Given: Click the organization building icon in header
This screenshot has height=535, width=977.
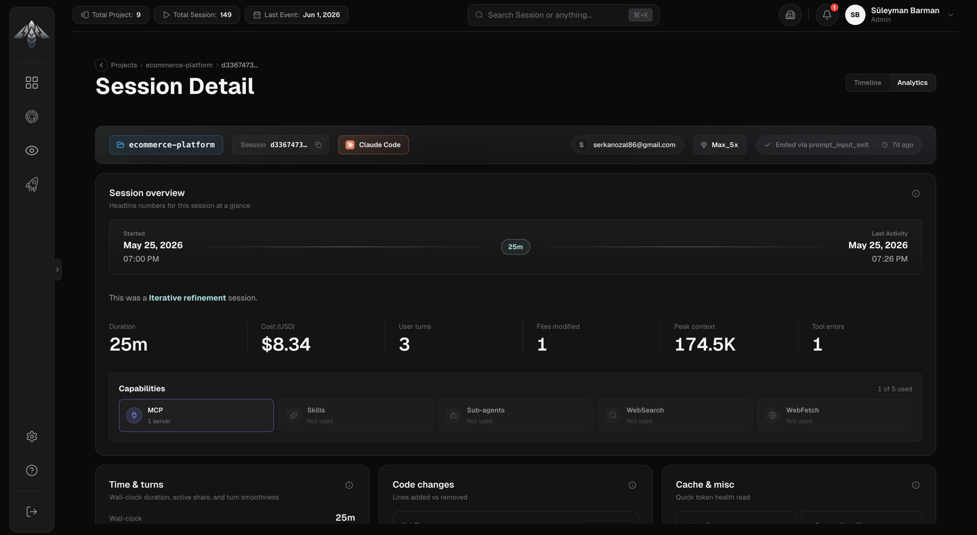Looking at the screenshot, I should coord(790,15).
